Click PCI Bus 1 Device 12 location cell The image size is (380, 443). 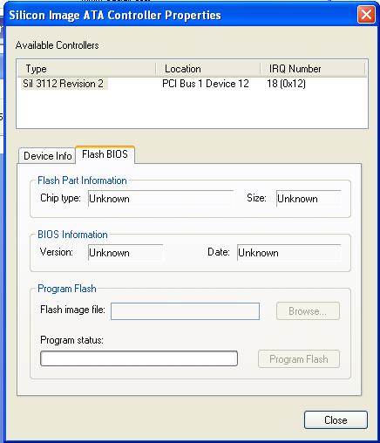[x=206, y=84]
